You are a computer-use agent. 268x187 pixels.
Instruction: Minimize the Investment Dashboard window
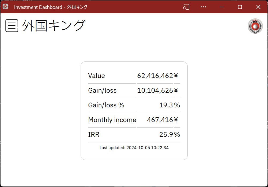click(x=222, y=7)
